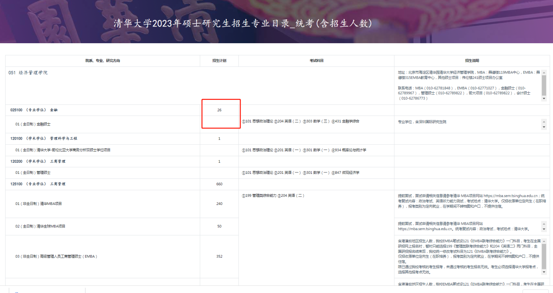Image resolution: width=553 pixels, height=293 pixels.
Task: Click the 提前面试 note for 清华全球MBA项目
Action: [x=463, y=226]
